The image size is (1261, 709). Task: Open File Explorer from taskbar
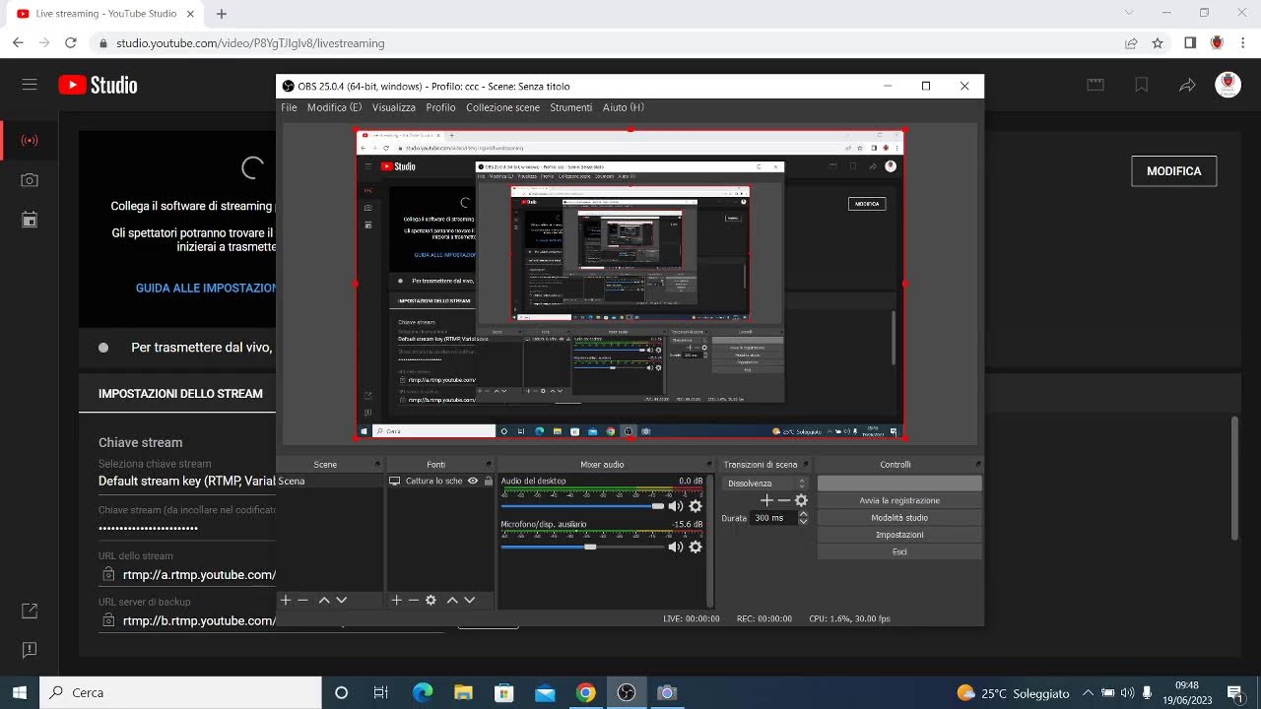point(463,692)
